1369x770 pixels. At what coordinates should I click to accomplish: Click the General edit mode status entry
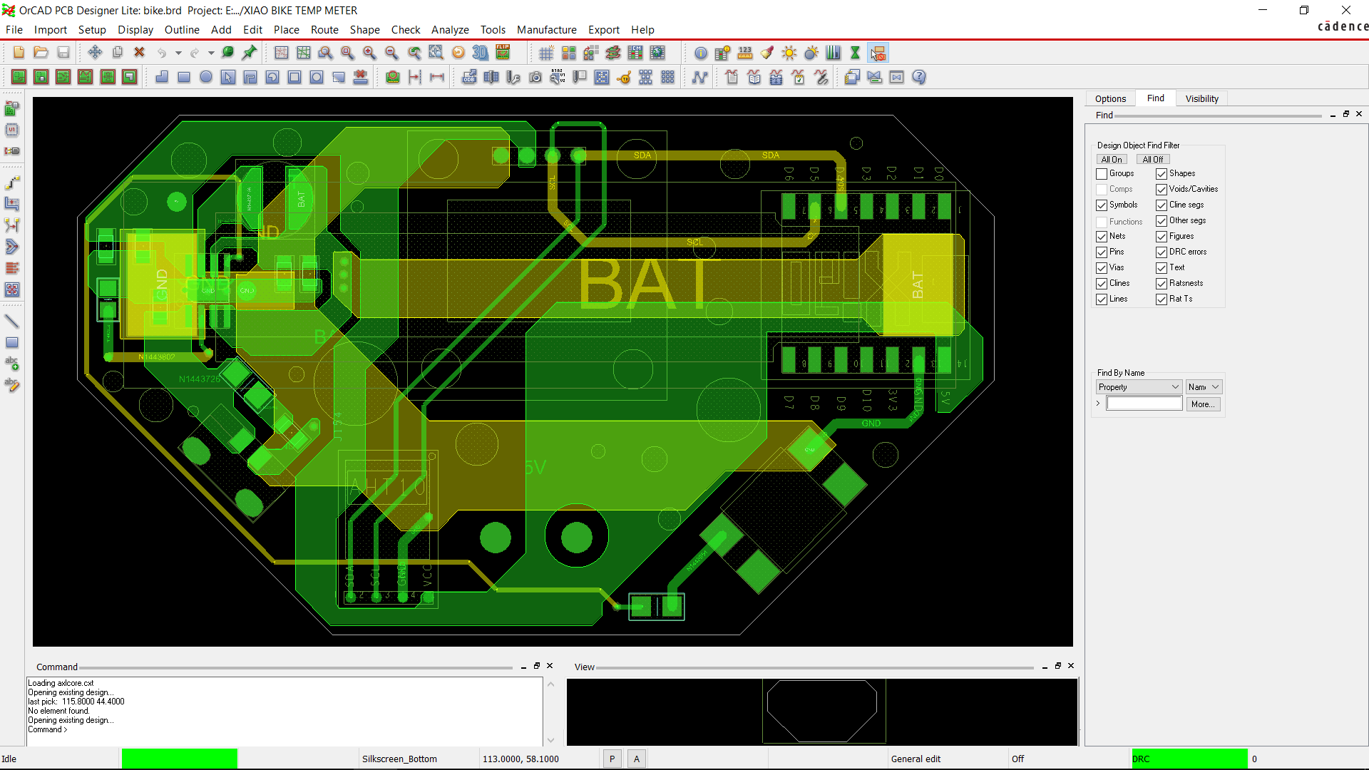coord(916,759)
